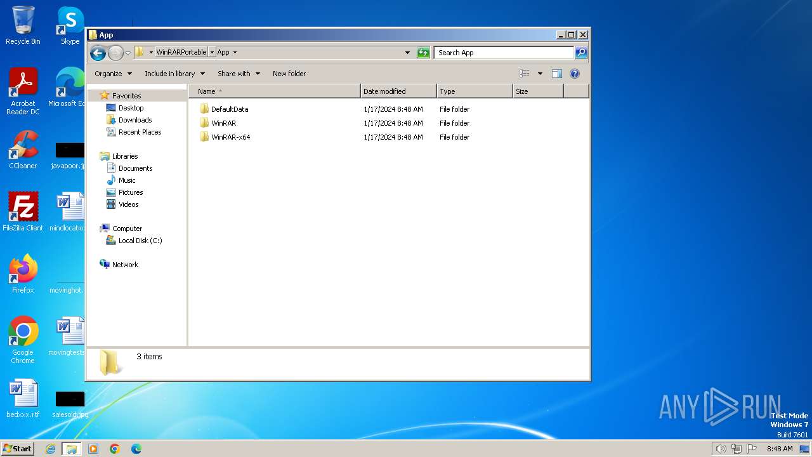Open the view options dropdown arrow
Viewport: 812px width, 457px height.
pyautogui.click(x=540, y=74)
